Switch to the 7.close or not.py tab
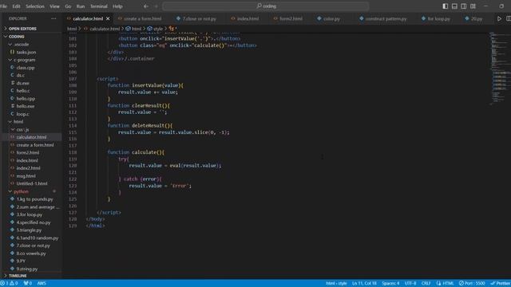 (x=199, y=19)
